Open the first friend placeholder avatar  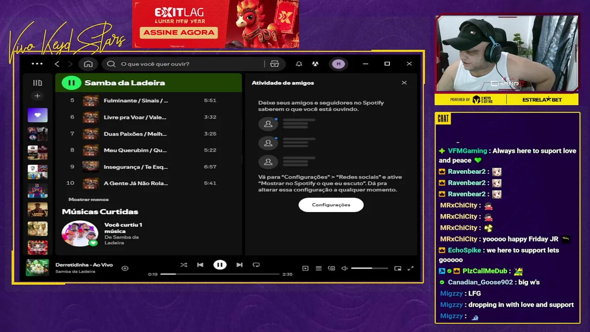click(268, 124)
